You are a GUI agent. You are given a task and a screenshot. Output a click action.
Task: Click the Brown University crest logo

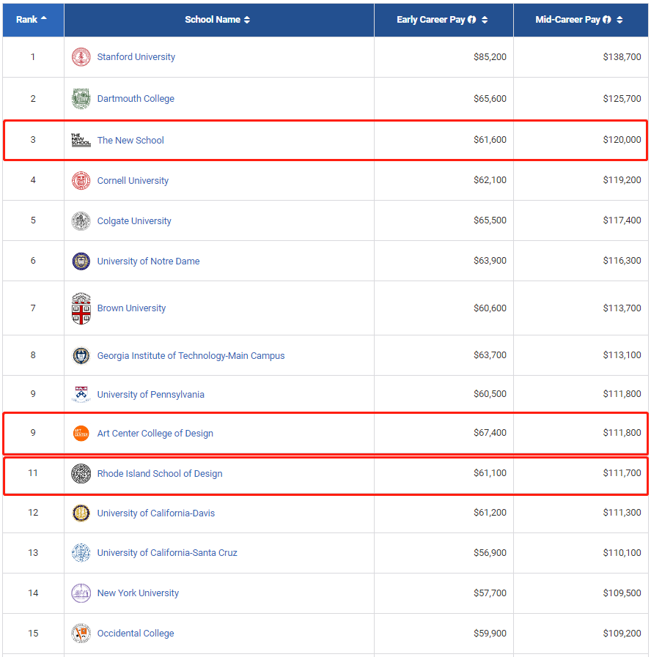[81, 308]
